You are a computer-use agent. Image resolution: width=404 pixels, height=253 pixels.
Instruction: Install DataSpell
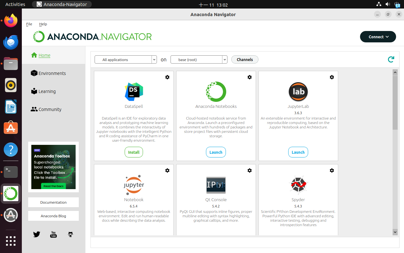point(134,152)
